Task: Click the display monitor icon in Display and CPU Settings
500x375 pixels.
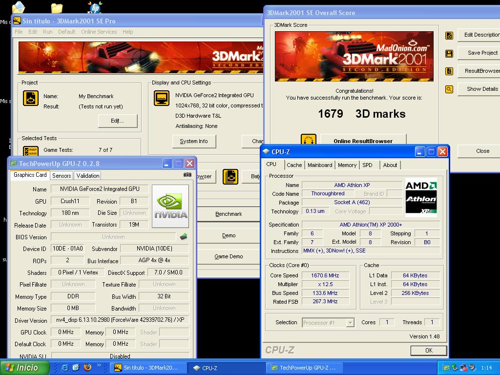Action: (x=162, y=98)
